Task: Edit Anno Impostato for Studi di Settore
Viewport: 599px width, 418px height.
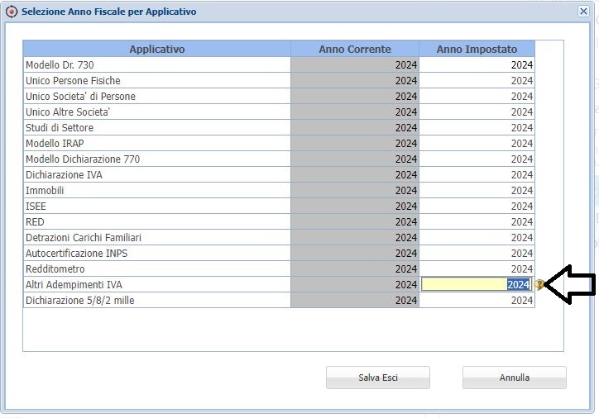Action: point(477,127)
